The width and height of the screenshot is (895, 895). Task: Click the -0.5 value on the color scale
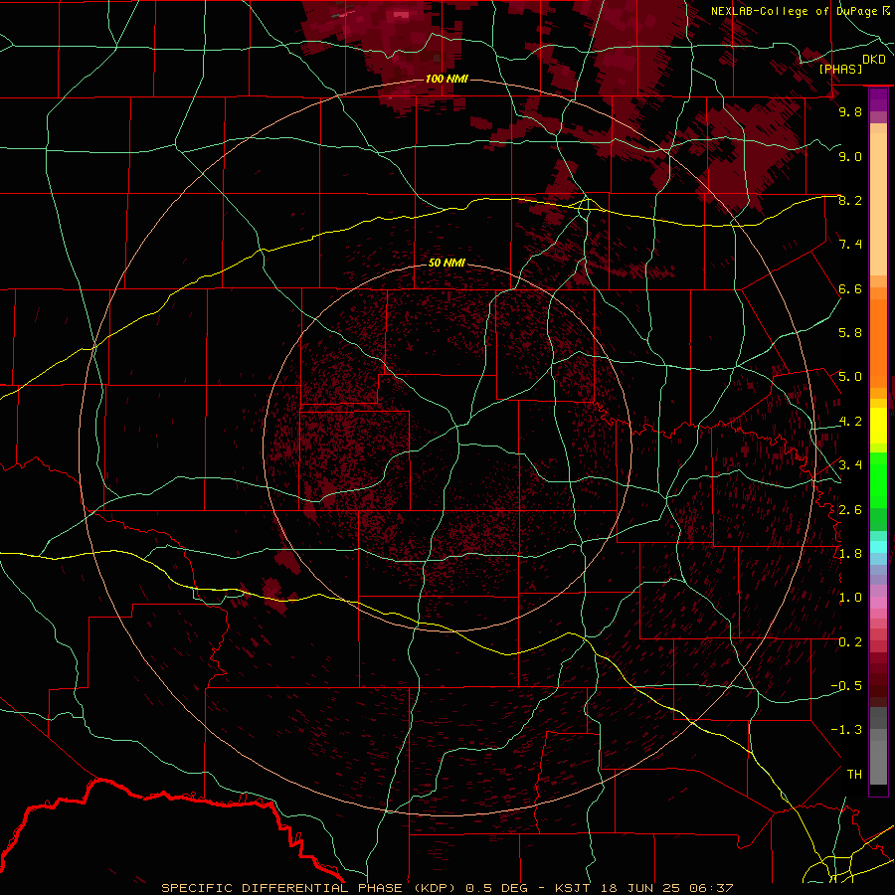pyautogui.click(x=846, y=686)
